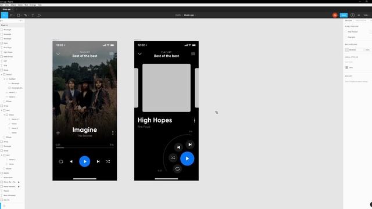The width and height of the screenshot is (372, 209).
Task: Select the gray album art placeholder
Action: point(166,88)
